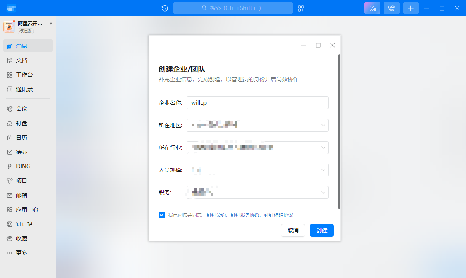Open the 所在地区 dropdown
The image size is (466, 278).
coord(257,125)
